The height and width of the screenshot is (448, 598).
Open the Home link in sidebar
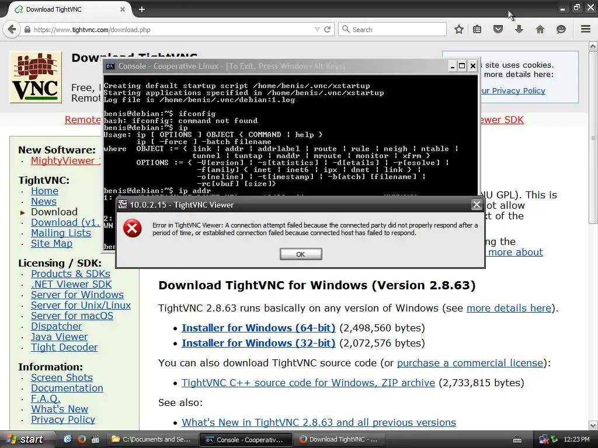pos(44,191)
